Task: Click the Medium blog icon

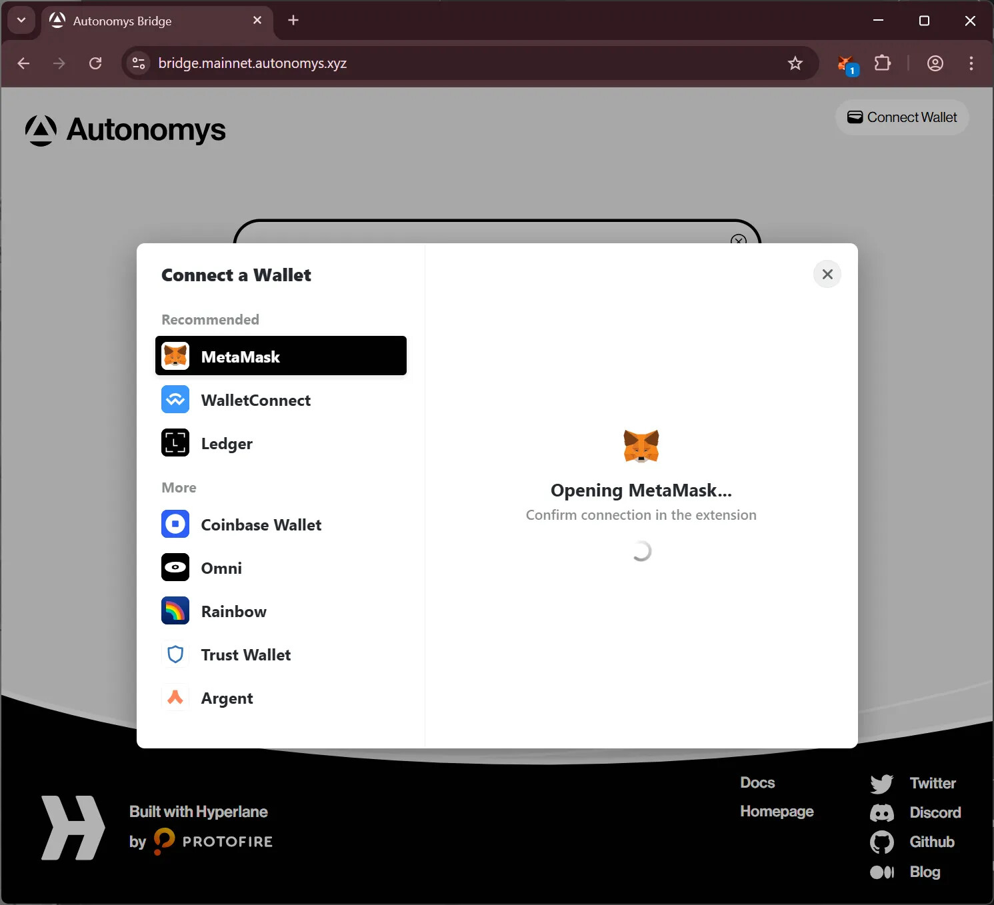Action: pos(881,872)
